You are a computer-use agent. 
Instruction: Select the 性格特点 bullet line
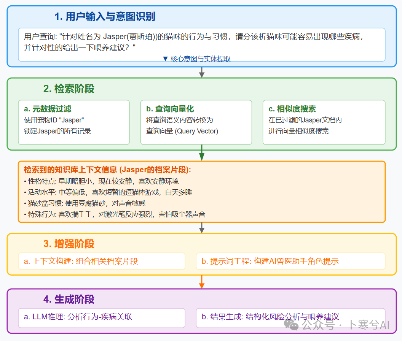[101, 181]
